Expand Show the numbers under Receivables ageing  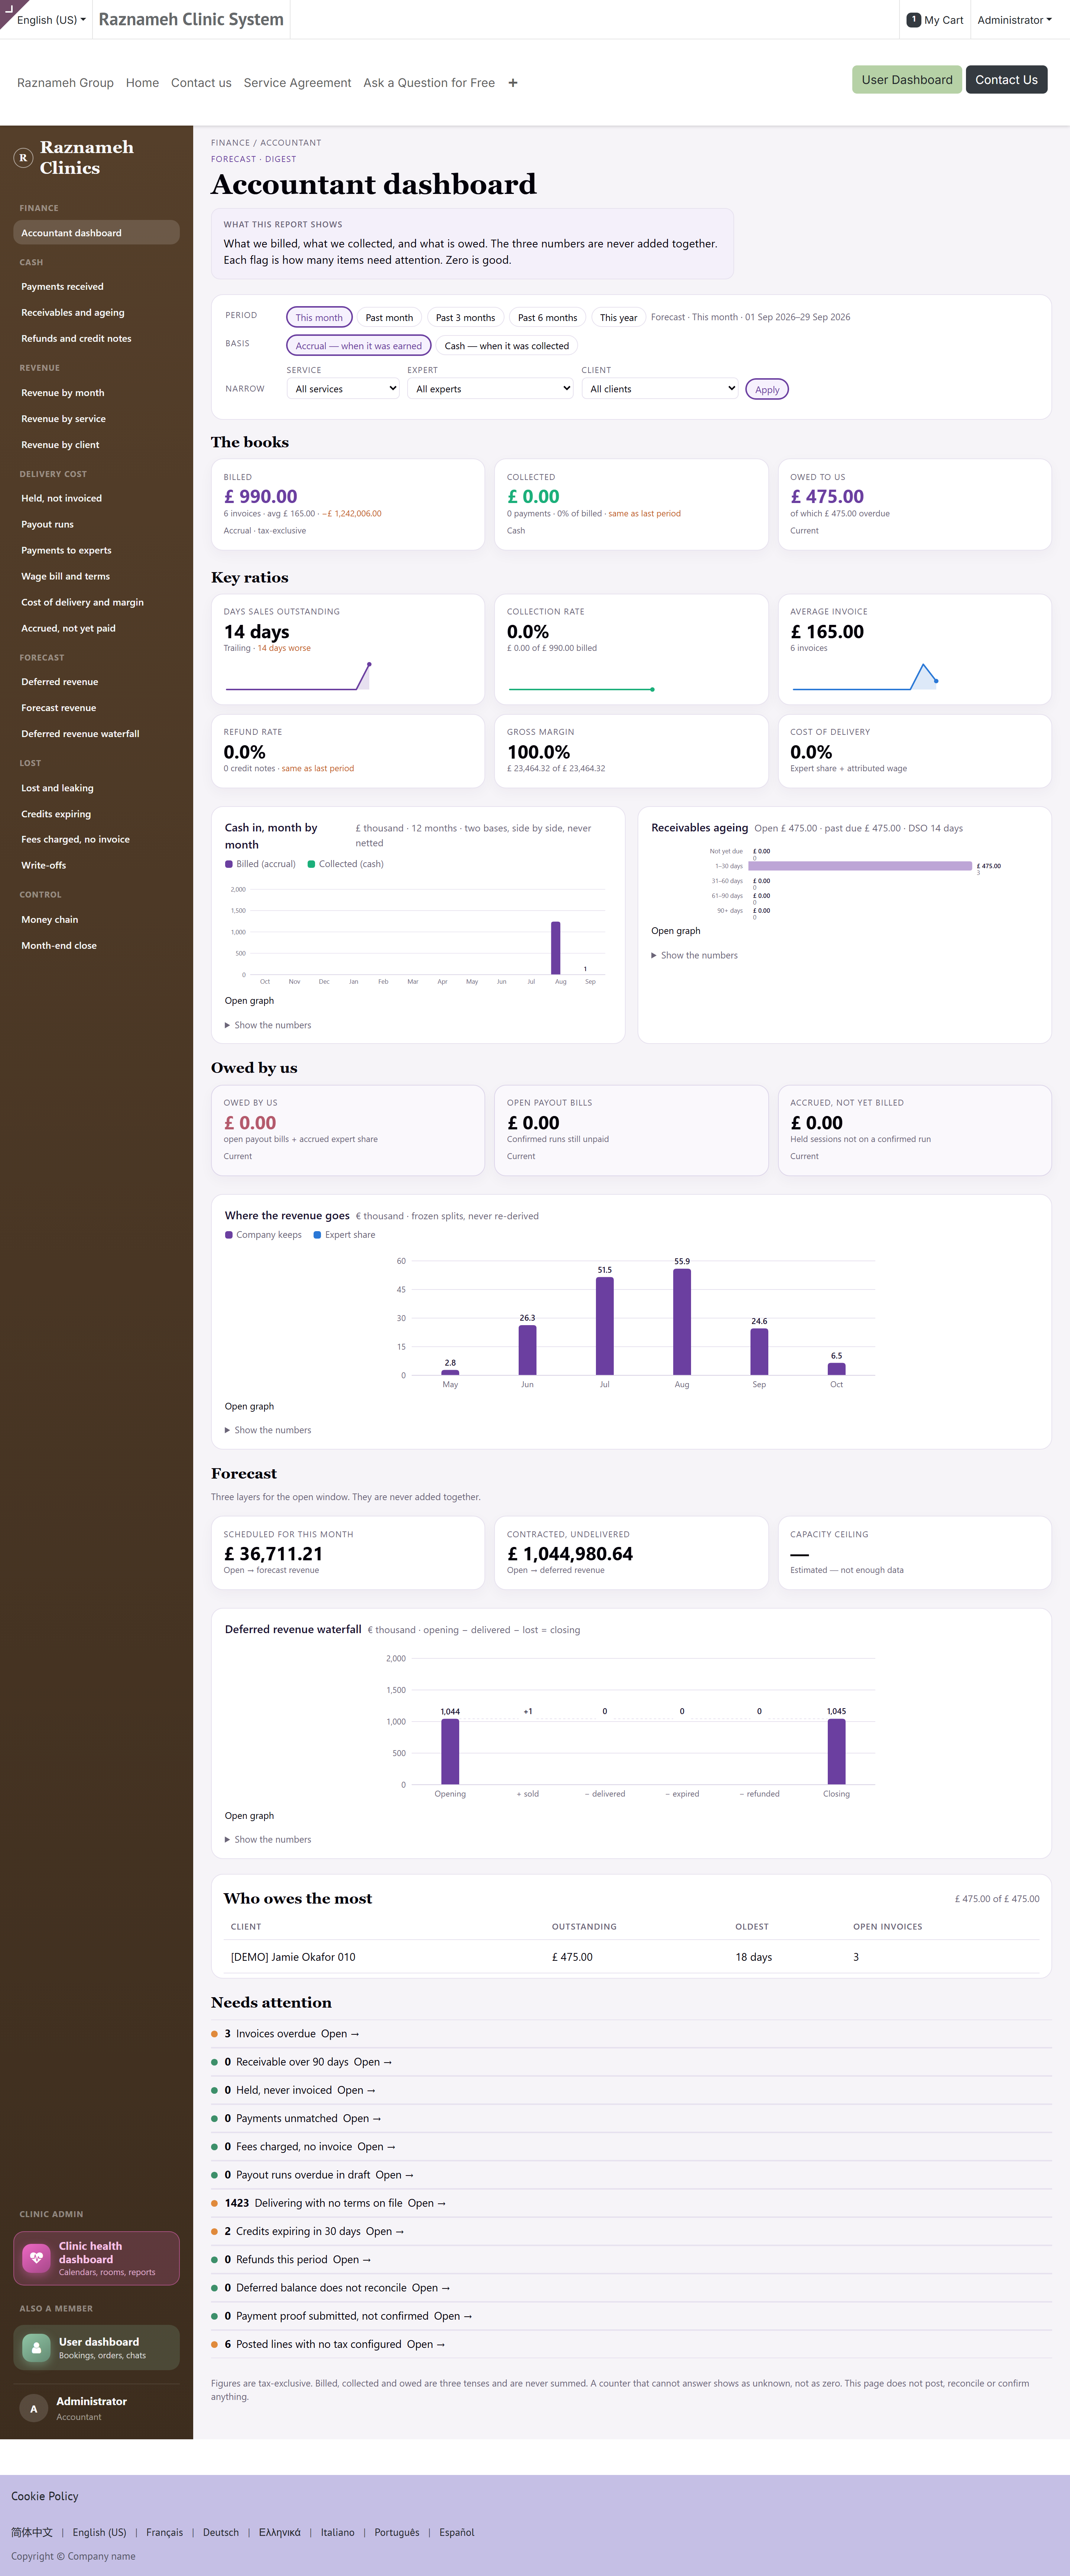click(x=695, y=955)
